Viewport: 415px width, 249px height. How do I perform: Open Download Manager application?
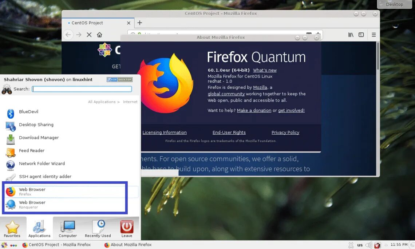click(71, 139)
